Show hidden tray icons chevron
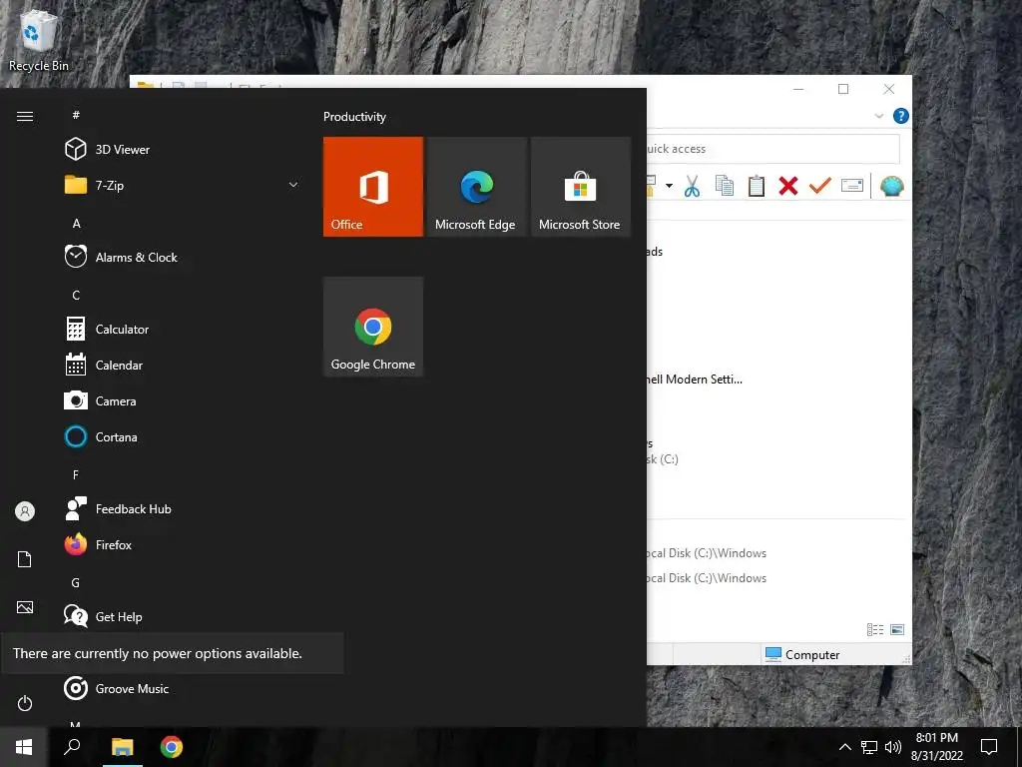The height and width of the screenshot is (767, 1022). tap(844, 747)
